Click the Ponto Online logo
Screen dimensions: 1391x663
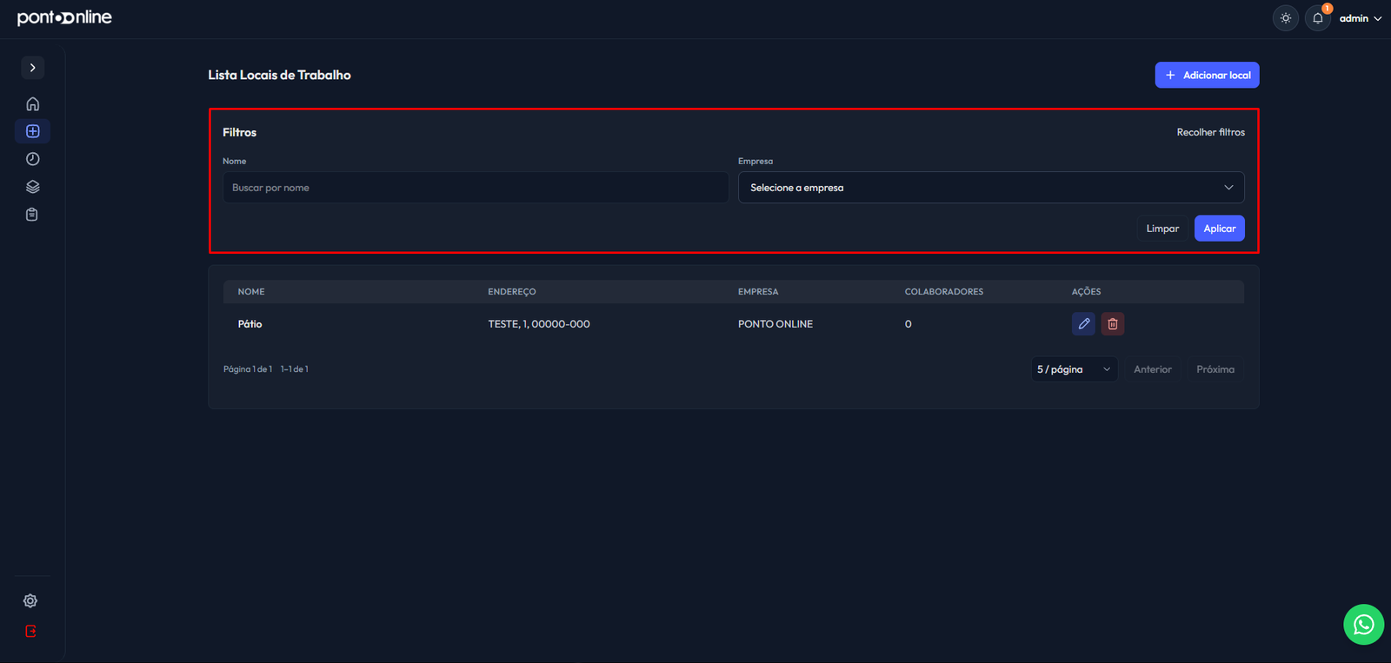pyautogui.click(x=64, y=17)
